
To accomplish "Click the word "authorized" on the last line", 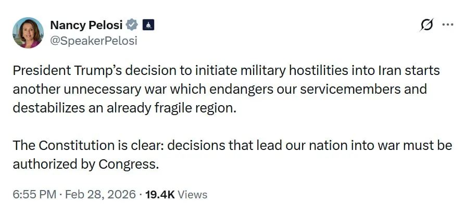I will click(x=42, y=165).
